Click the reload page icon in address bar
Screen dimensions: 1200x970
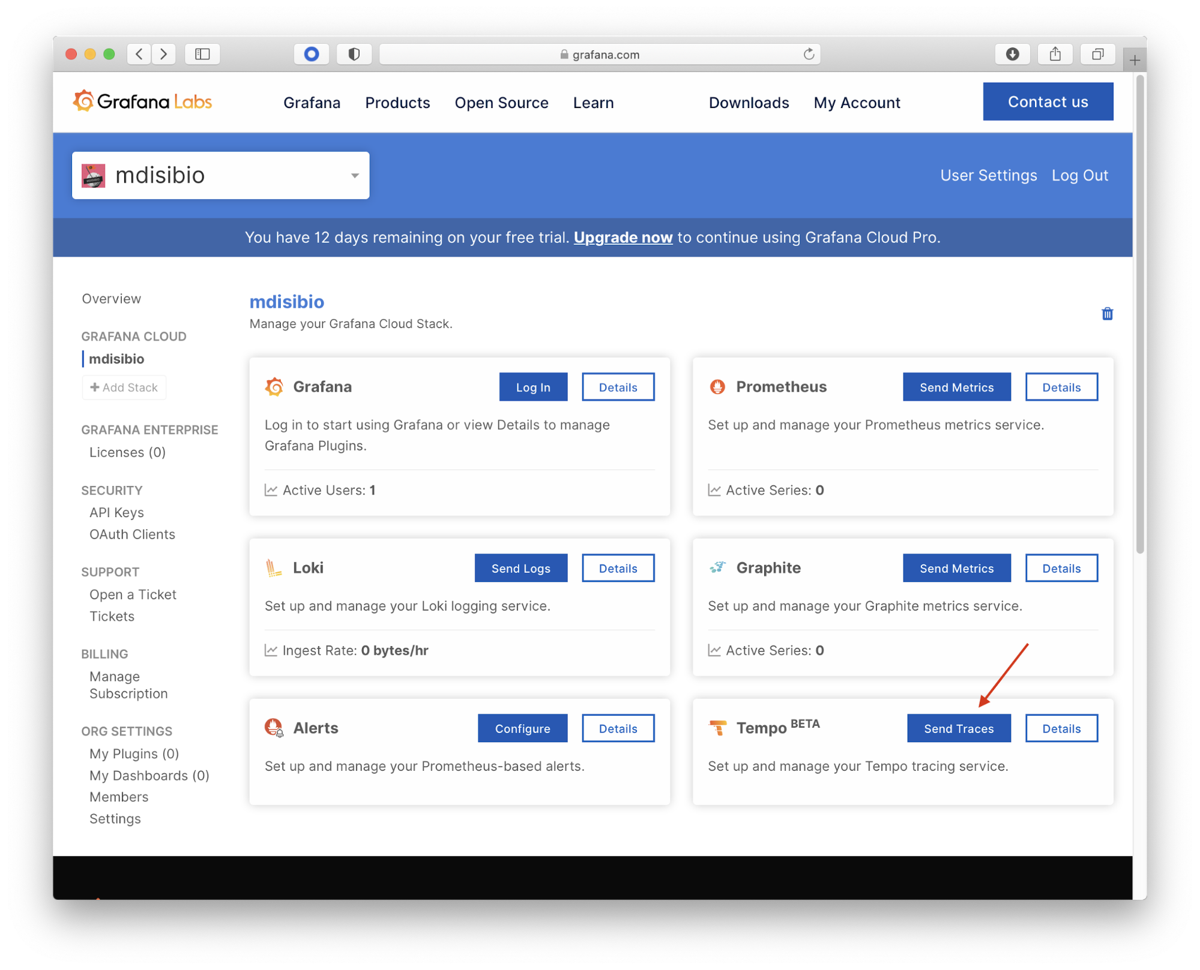pyautogui.click(x=809, y=54)
